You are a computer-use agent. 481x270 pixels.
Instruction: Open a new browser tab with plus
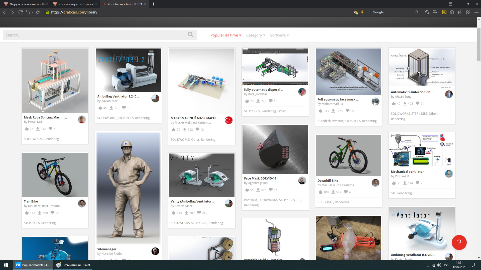[154, 4]
